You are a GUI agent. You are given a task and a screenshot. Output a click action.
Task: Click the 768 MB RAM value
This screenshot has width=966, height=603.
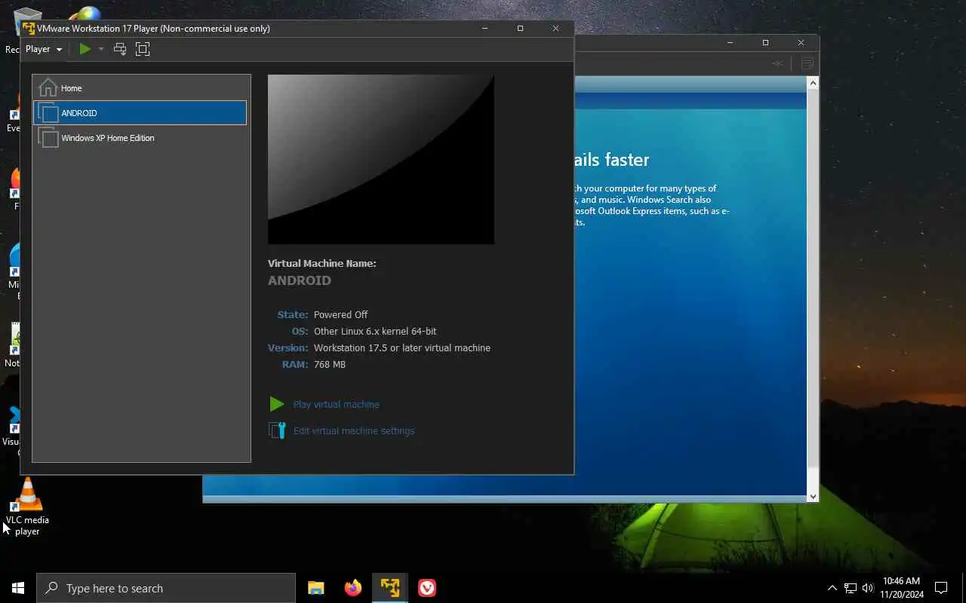coord(330,365)
